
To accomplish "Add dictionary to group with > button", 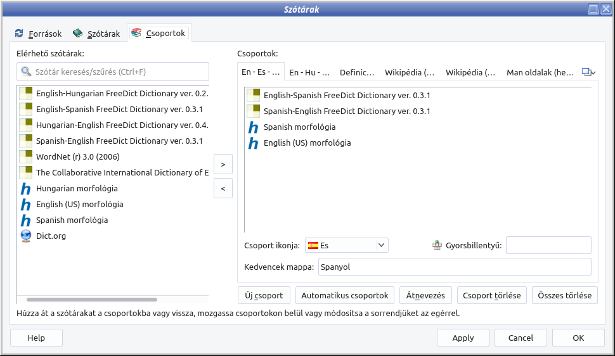I will [x=223, y=164].
